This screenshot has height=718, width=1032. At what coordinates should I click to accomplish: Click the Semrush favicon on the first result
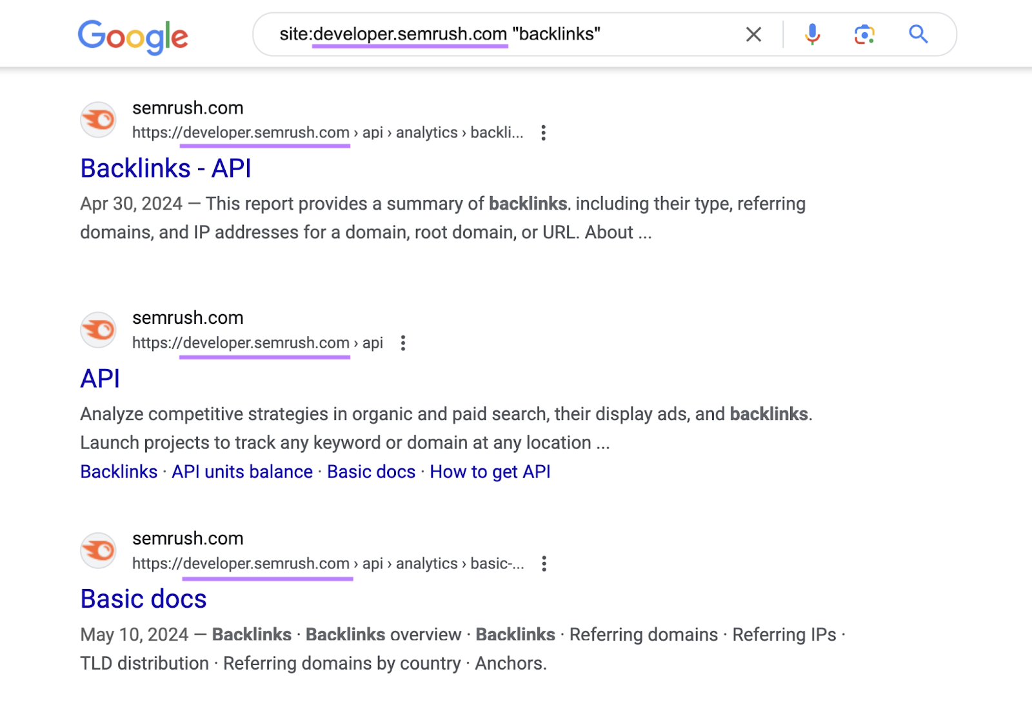coord(98,120)
